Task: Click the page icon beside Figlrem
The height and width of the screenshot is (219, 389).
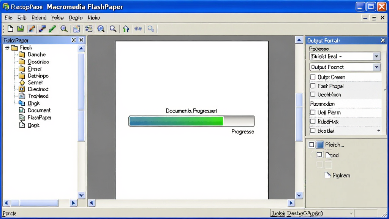Action: (x=327, y=175)
